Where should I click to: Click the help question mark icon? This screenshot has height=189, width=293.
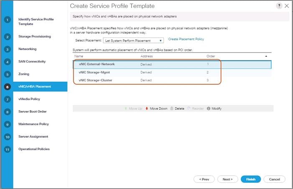[x=279, y=6]
